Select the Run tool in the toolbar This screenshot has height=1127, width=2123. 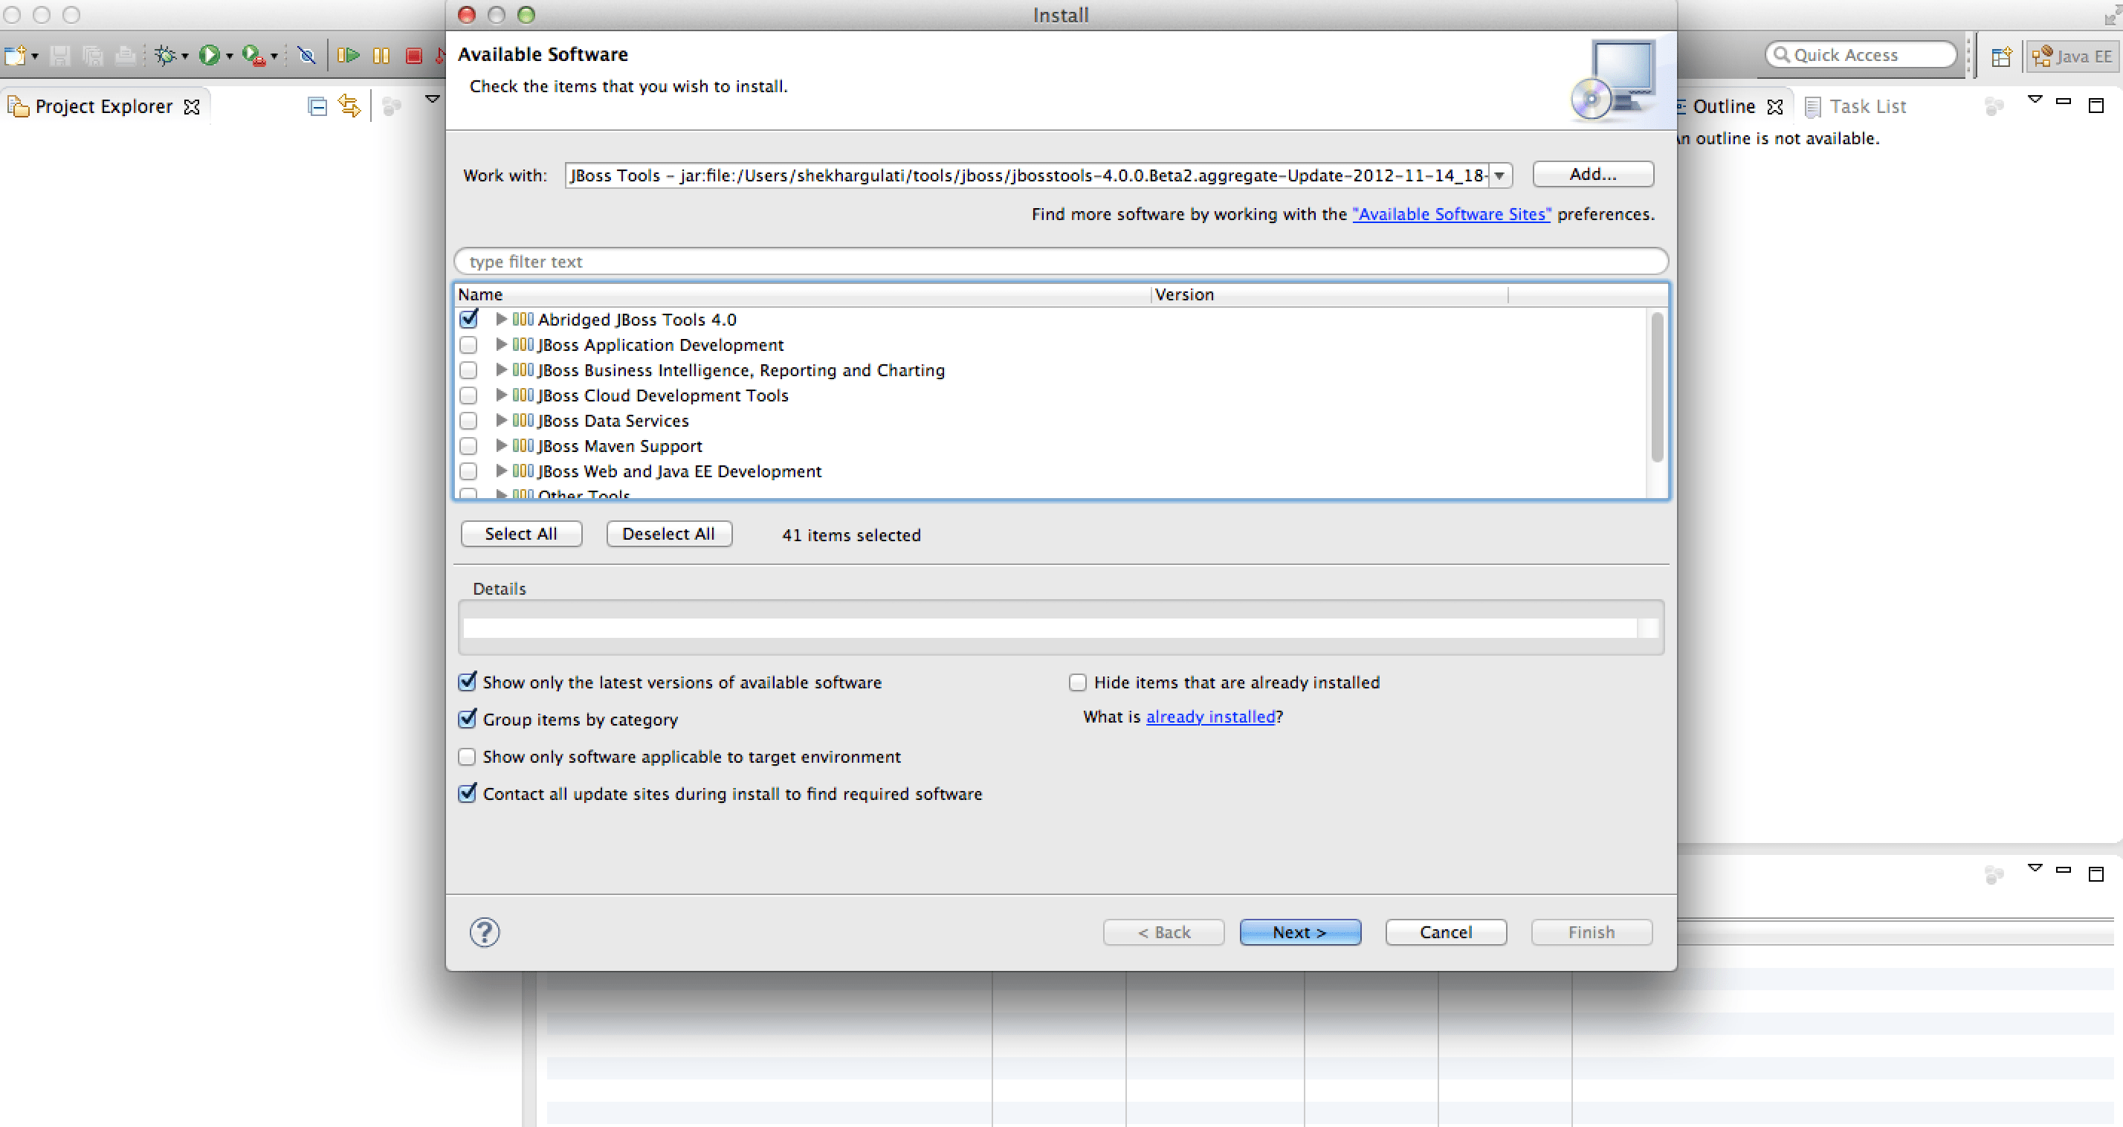pos(211,55)
